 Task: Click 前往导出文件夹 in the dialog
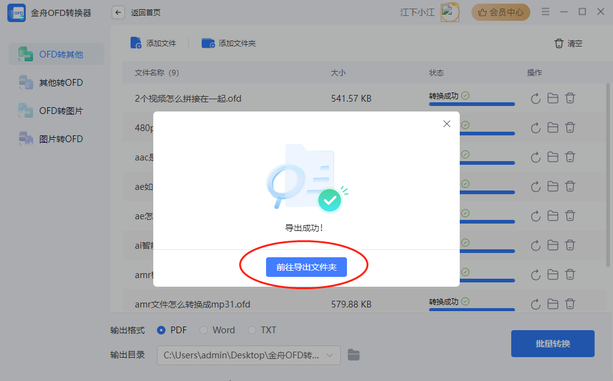[x=306, y=266]
